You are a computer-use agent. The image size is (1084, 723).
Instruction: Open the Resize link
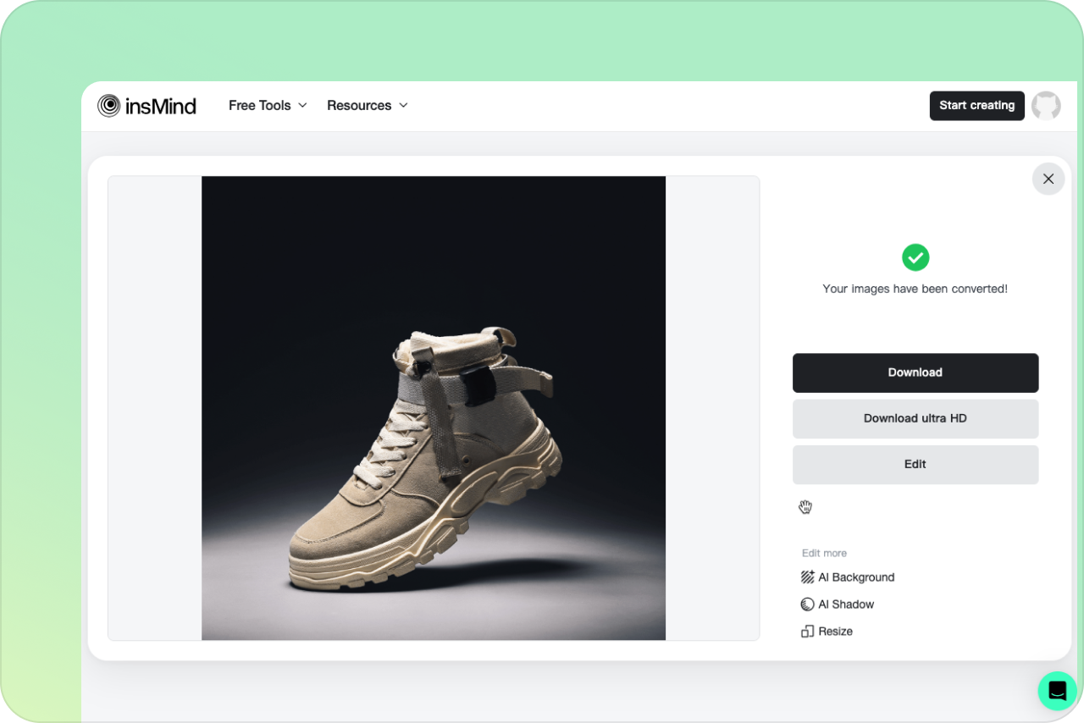click(827, 632)
